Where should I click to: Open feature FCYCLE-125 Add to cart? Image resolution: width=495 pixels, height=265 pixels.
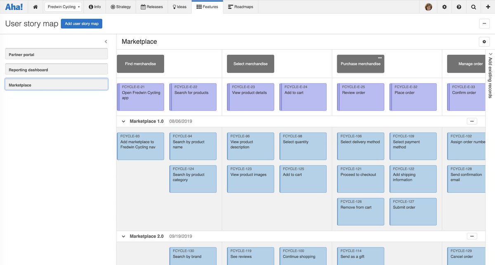click(x=303, y=179)
